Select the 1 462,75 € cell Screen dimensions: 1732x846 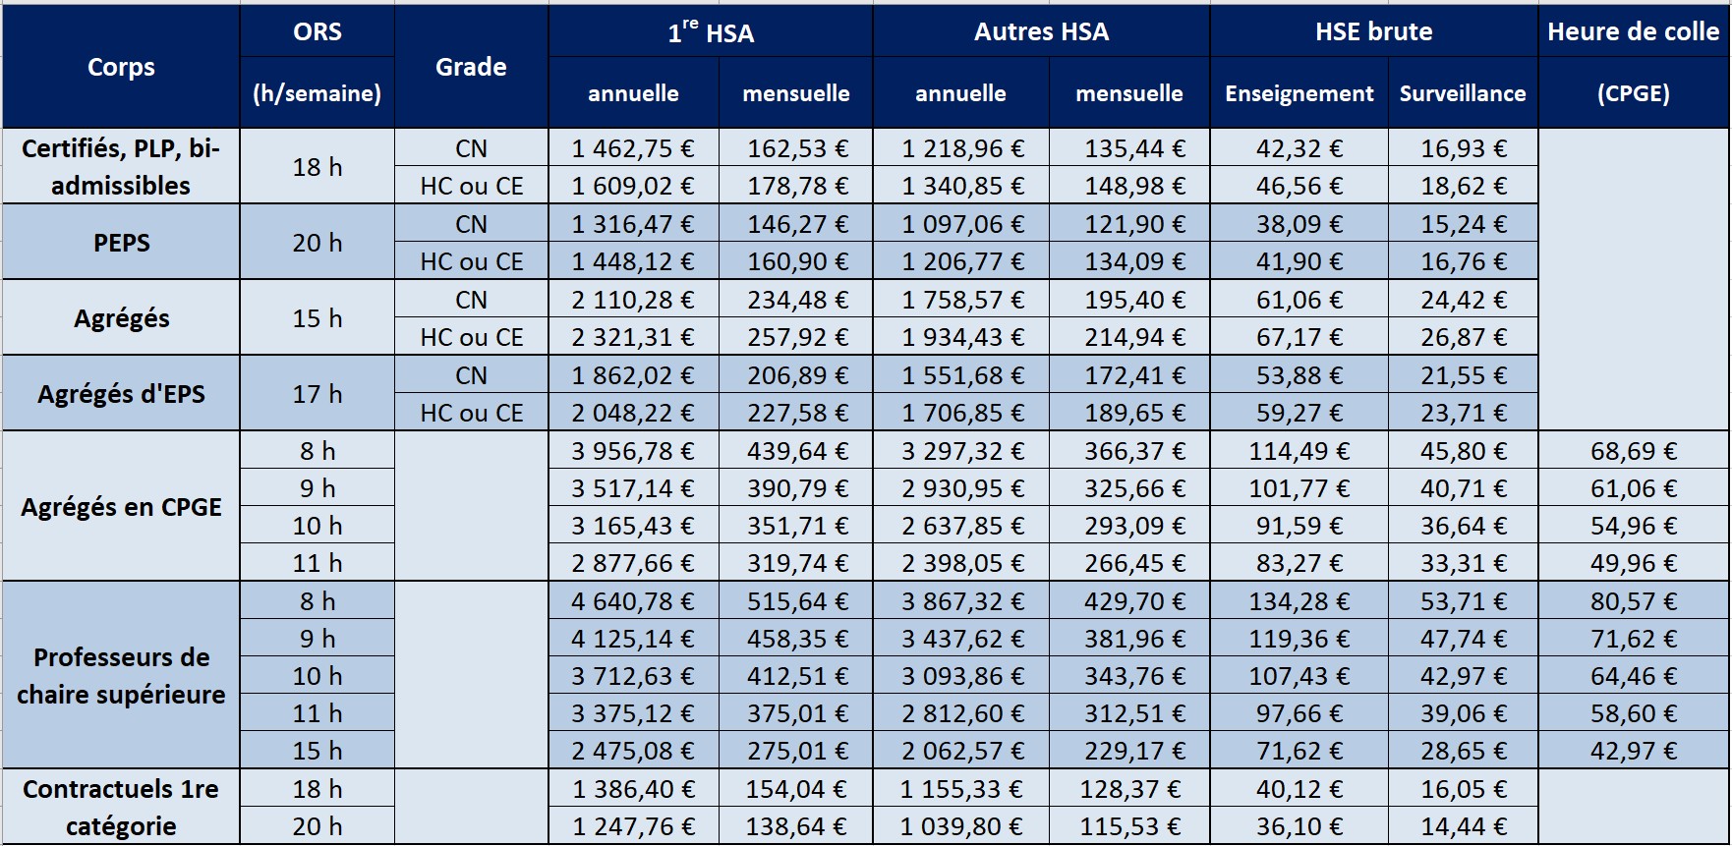tap(633, 148)
